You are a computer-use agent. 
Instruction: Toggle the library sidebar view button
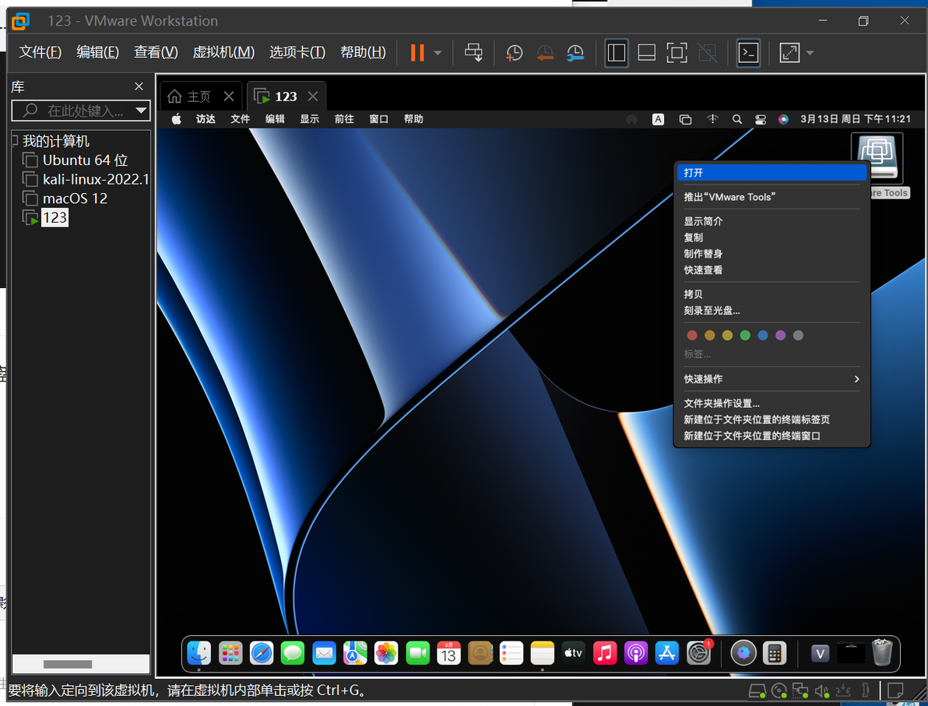616,53
